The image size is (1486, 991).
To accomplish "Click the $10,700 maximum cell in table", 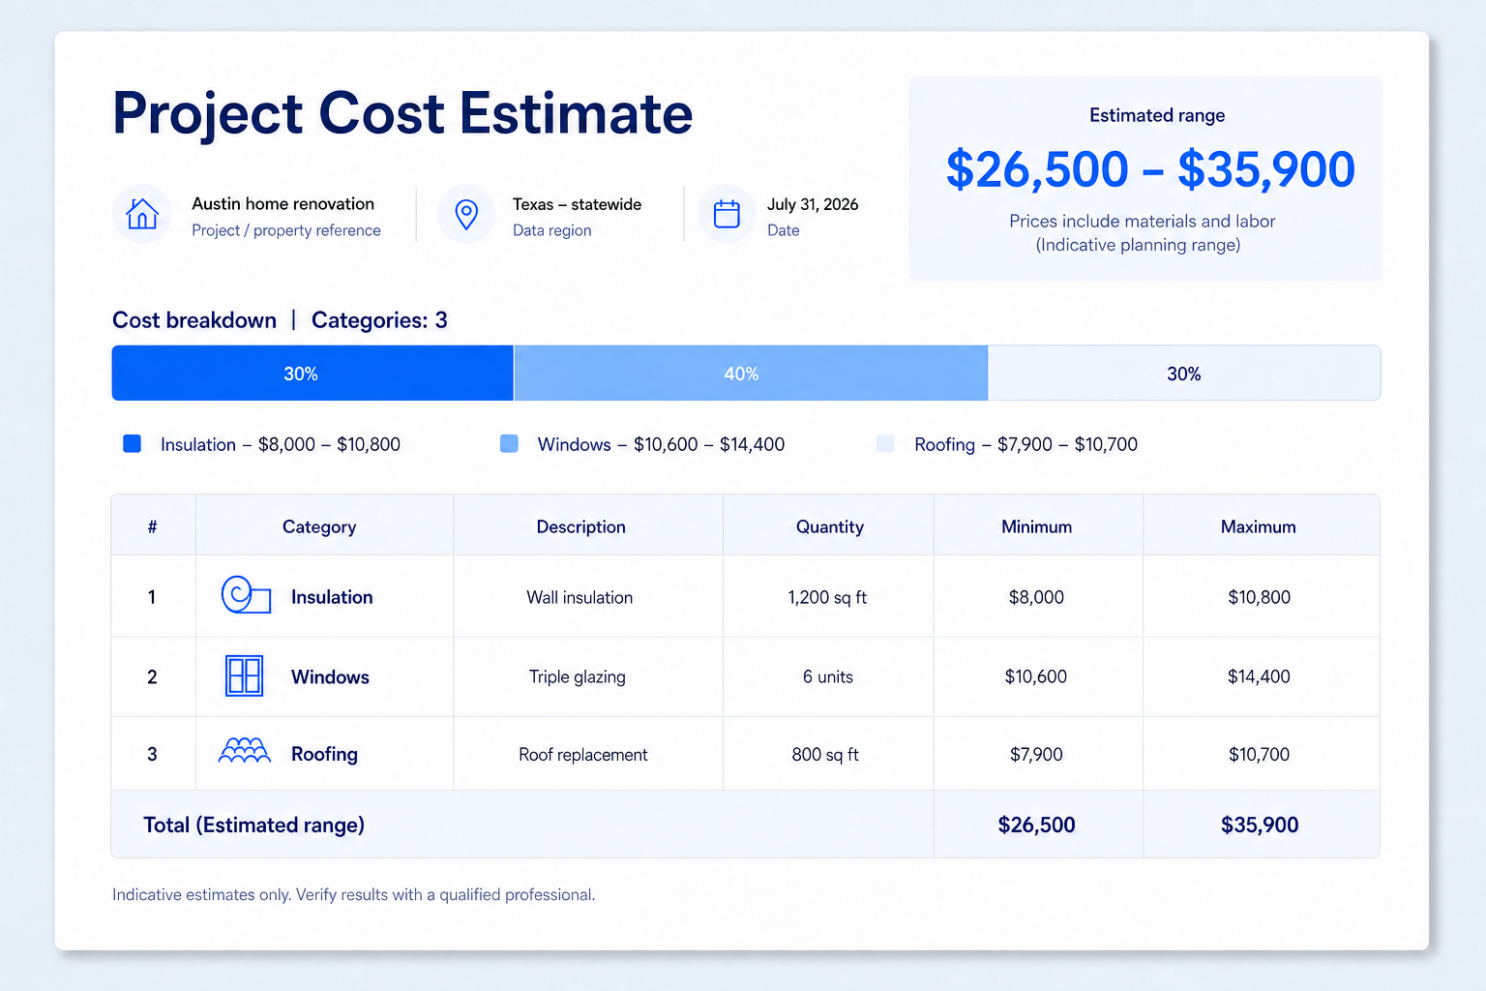I will point(1260,754).
